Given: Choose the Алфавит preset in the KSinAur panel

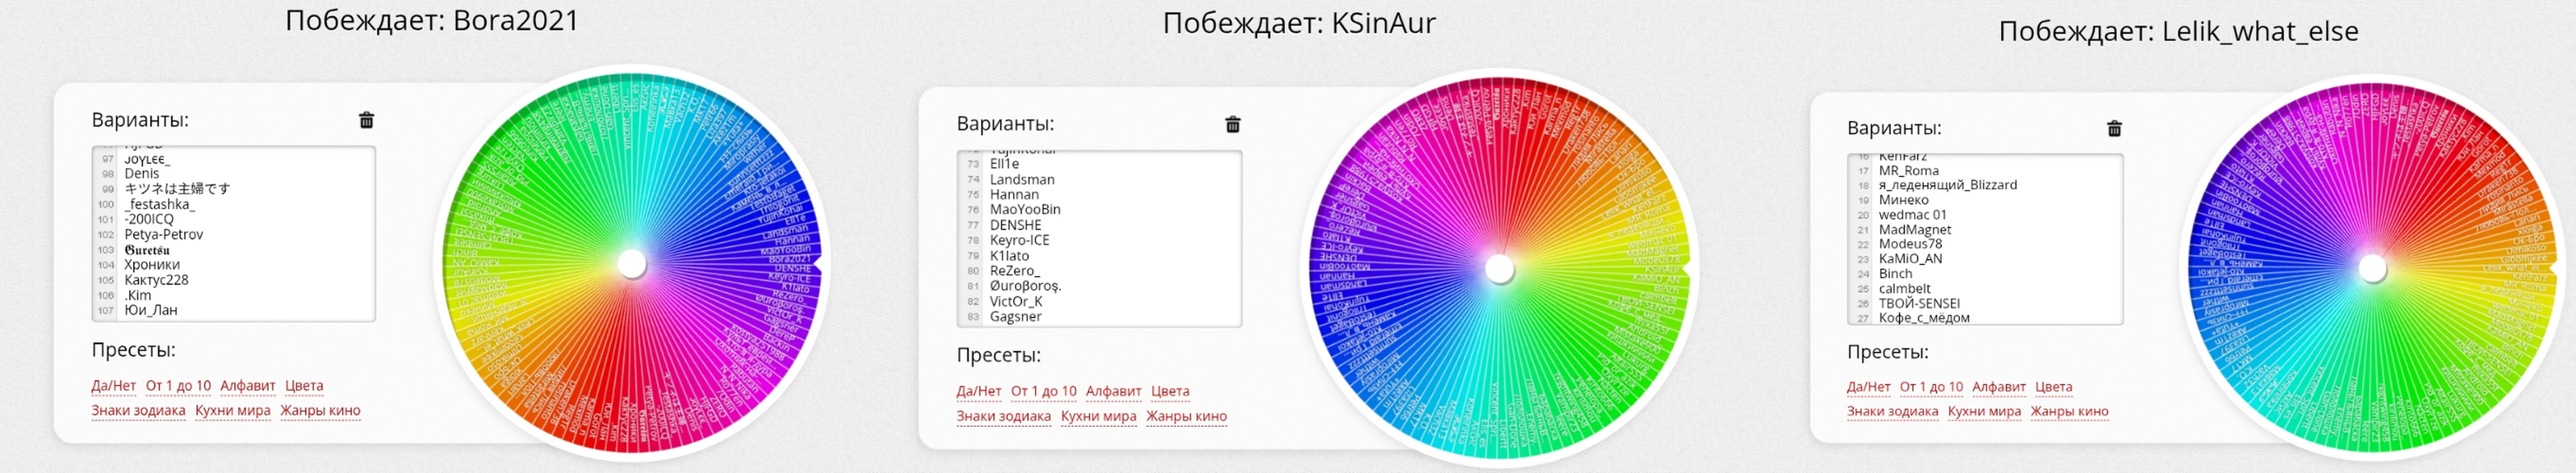Looking at the screenshot, I should click(1113, 392).
